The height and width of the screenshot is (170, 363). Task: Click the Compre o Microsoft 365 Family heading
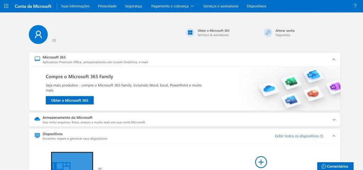(x=79, y=76)
